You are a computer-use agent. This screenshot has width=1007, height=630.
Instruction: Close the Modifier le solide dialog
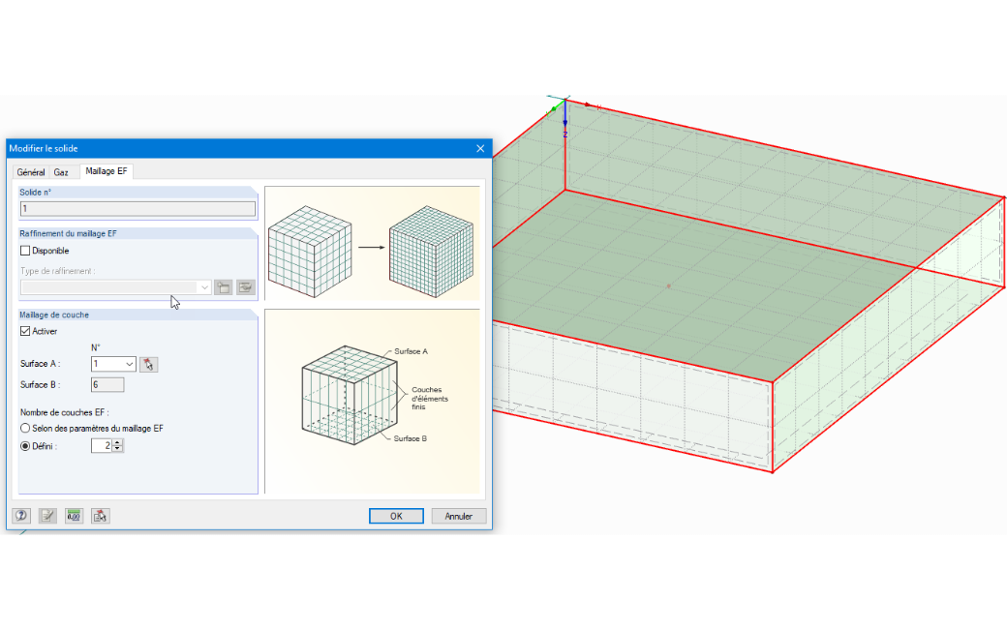coord(480,148)
